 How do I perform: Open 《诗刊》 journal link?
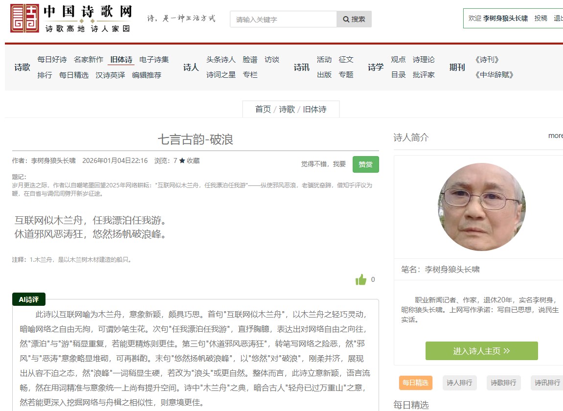coord(487,60)
